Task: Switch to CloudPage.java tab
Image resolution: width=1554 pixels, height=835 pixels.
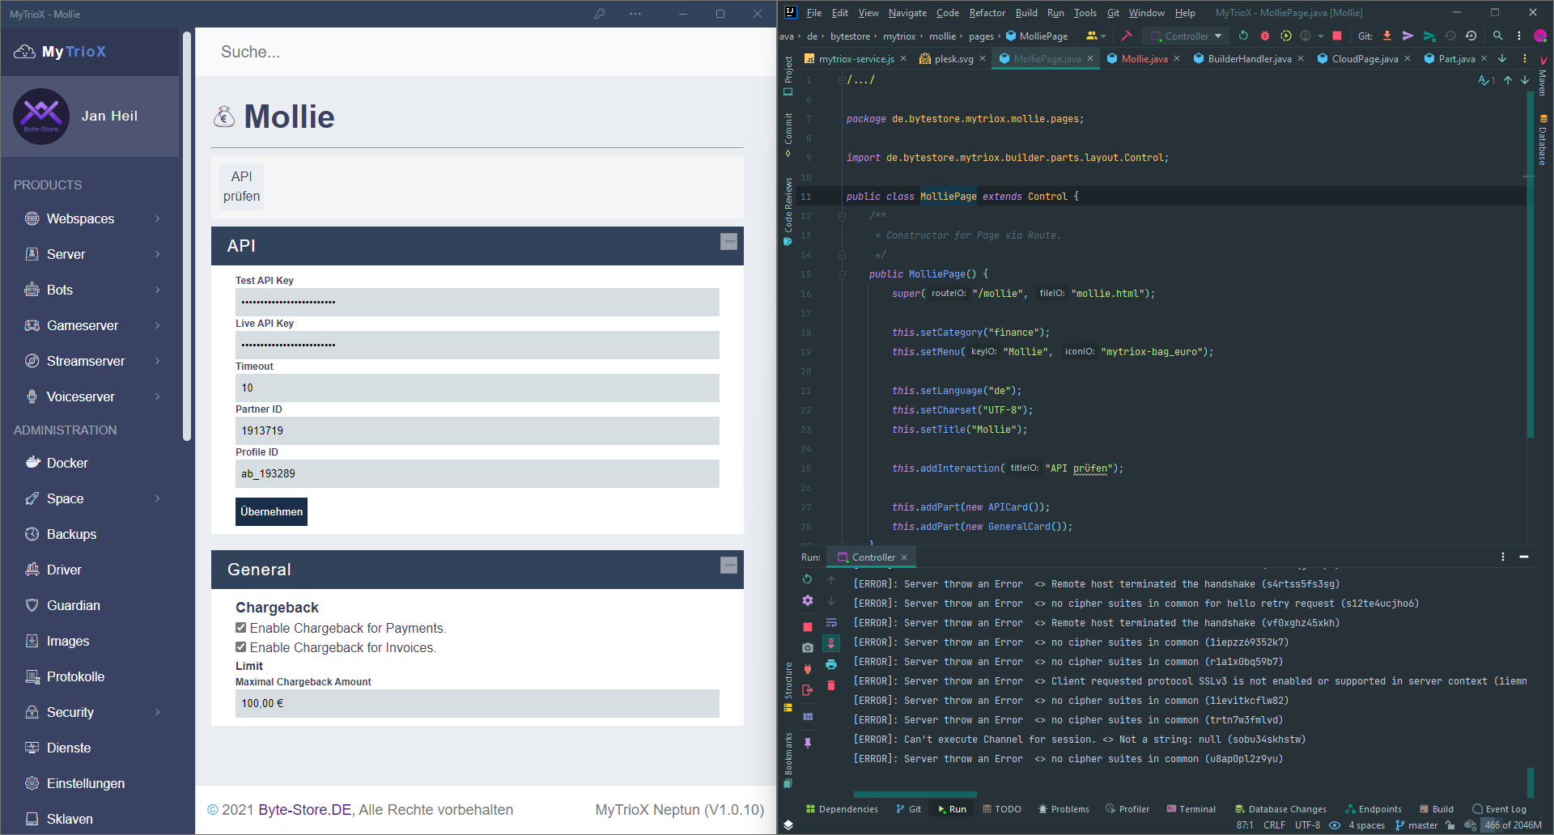Action: tap(1365, 58)
